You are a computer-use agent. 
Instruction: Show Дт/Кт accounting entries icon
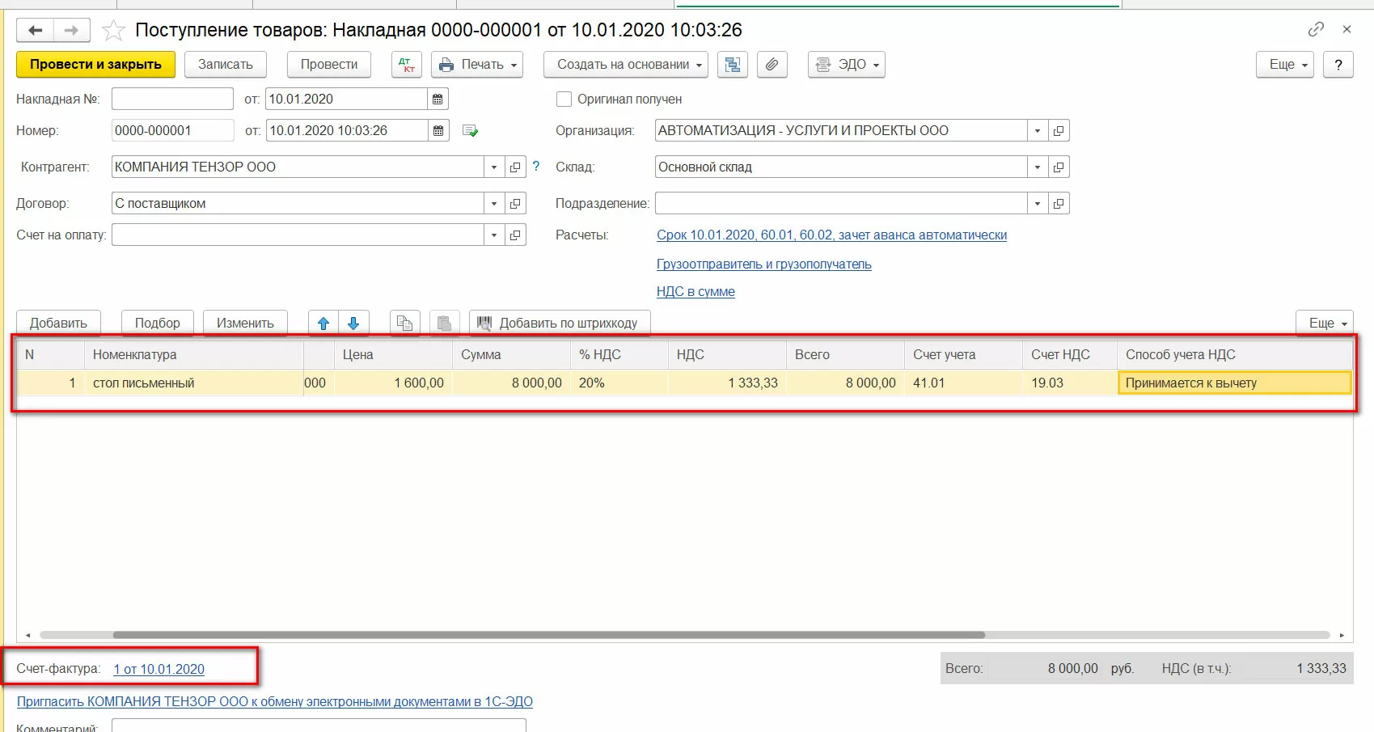coord(407,65)
